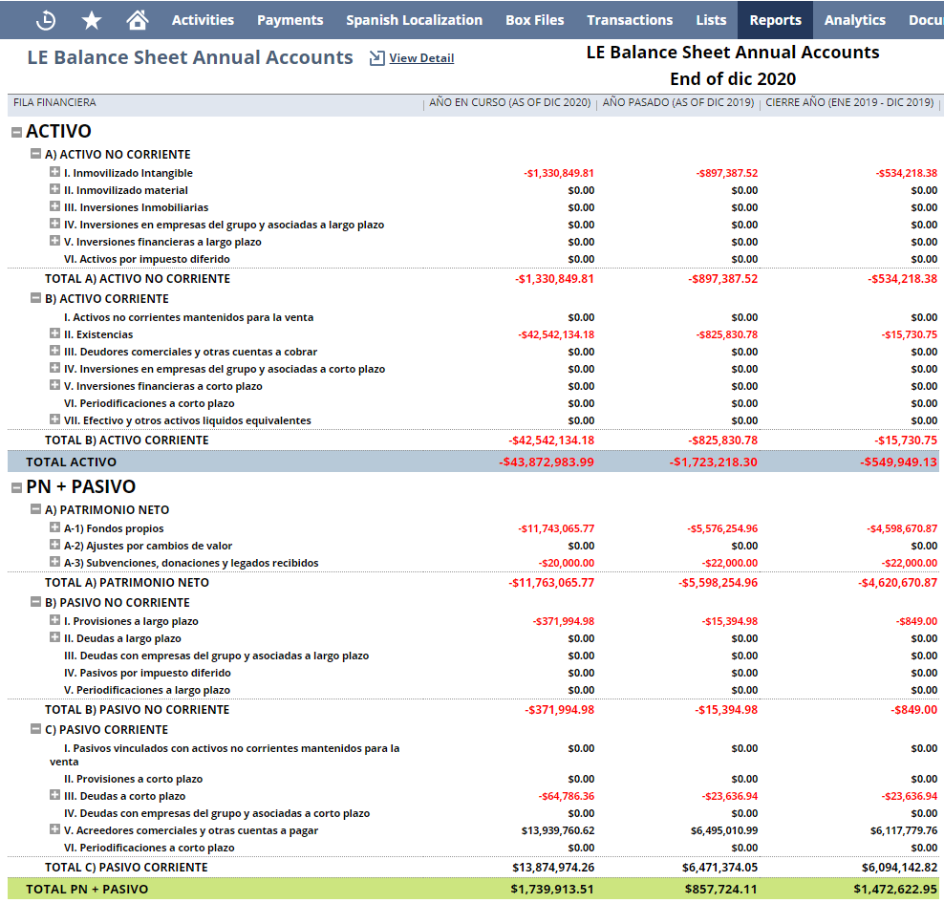The image size is (944, 903).
Task: Click Deudas a corto plazo amount -$64,786.36
Action: pyautogui.click(x=567, y=796)
